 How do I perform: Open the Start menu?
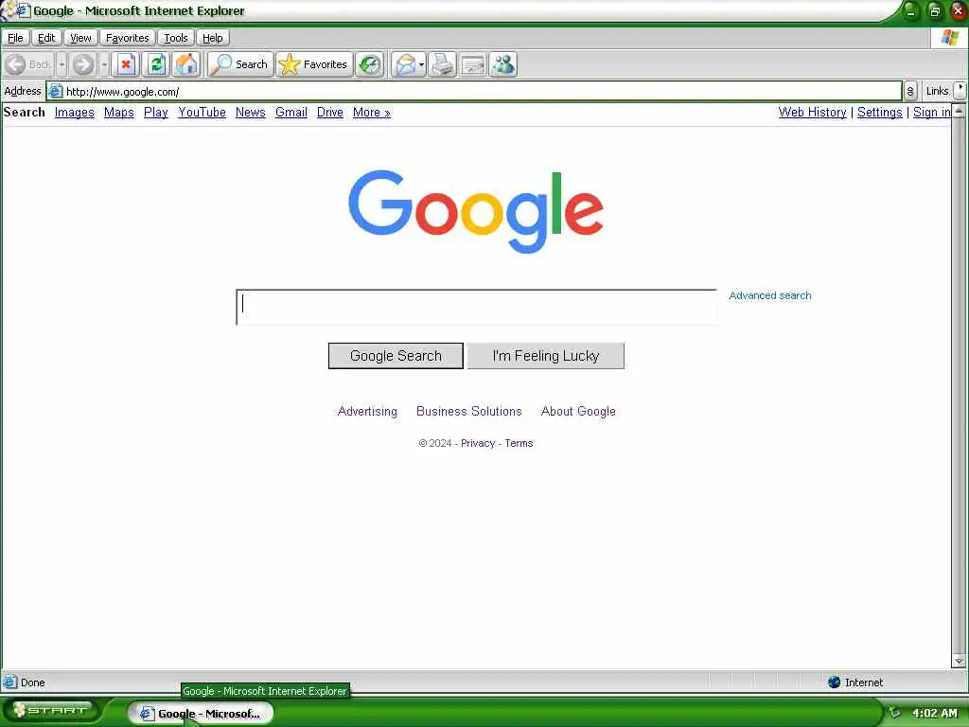[53, 711]
